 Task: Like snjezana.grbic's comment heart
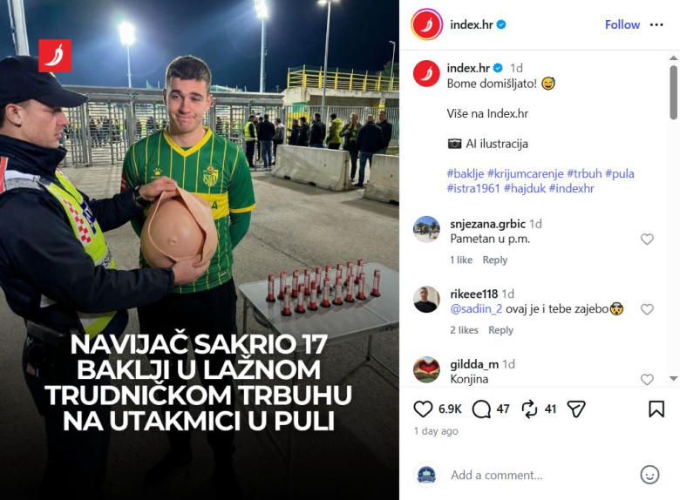coord(647,240)
